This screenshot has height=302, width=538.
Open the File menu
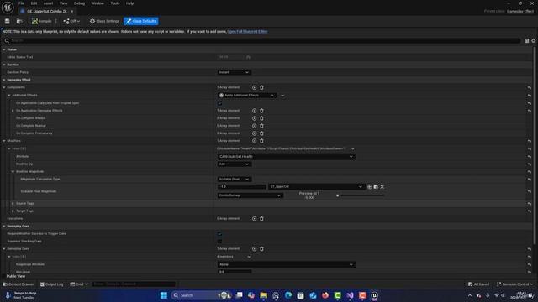pos(21,3)
